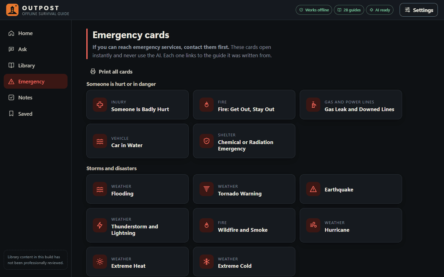The width and height of the screenshot is (444, 277).
Task: Open the Wildfire and Smoke card title
Action: pos(243,230)
